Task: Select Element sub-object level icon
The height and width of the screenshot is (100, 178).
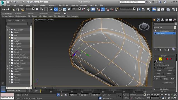Action: [170, 59]
